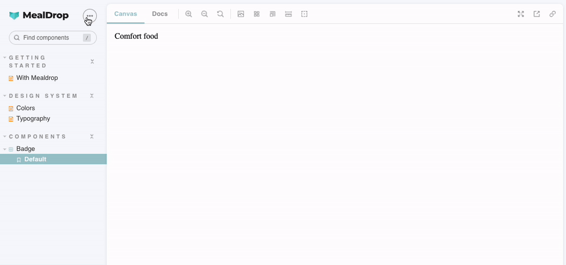Click the search magnifier icon

pos(17,38)
